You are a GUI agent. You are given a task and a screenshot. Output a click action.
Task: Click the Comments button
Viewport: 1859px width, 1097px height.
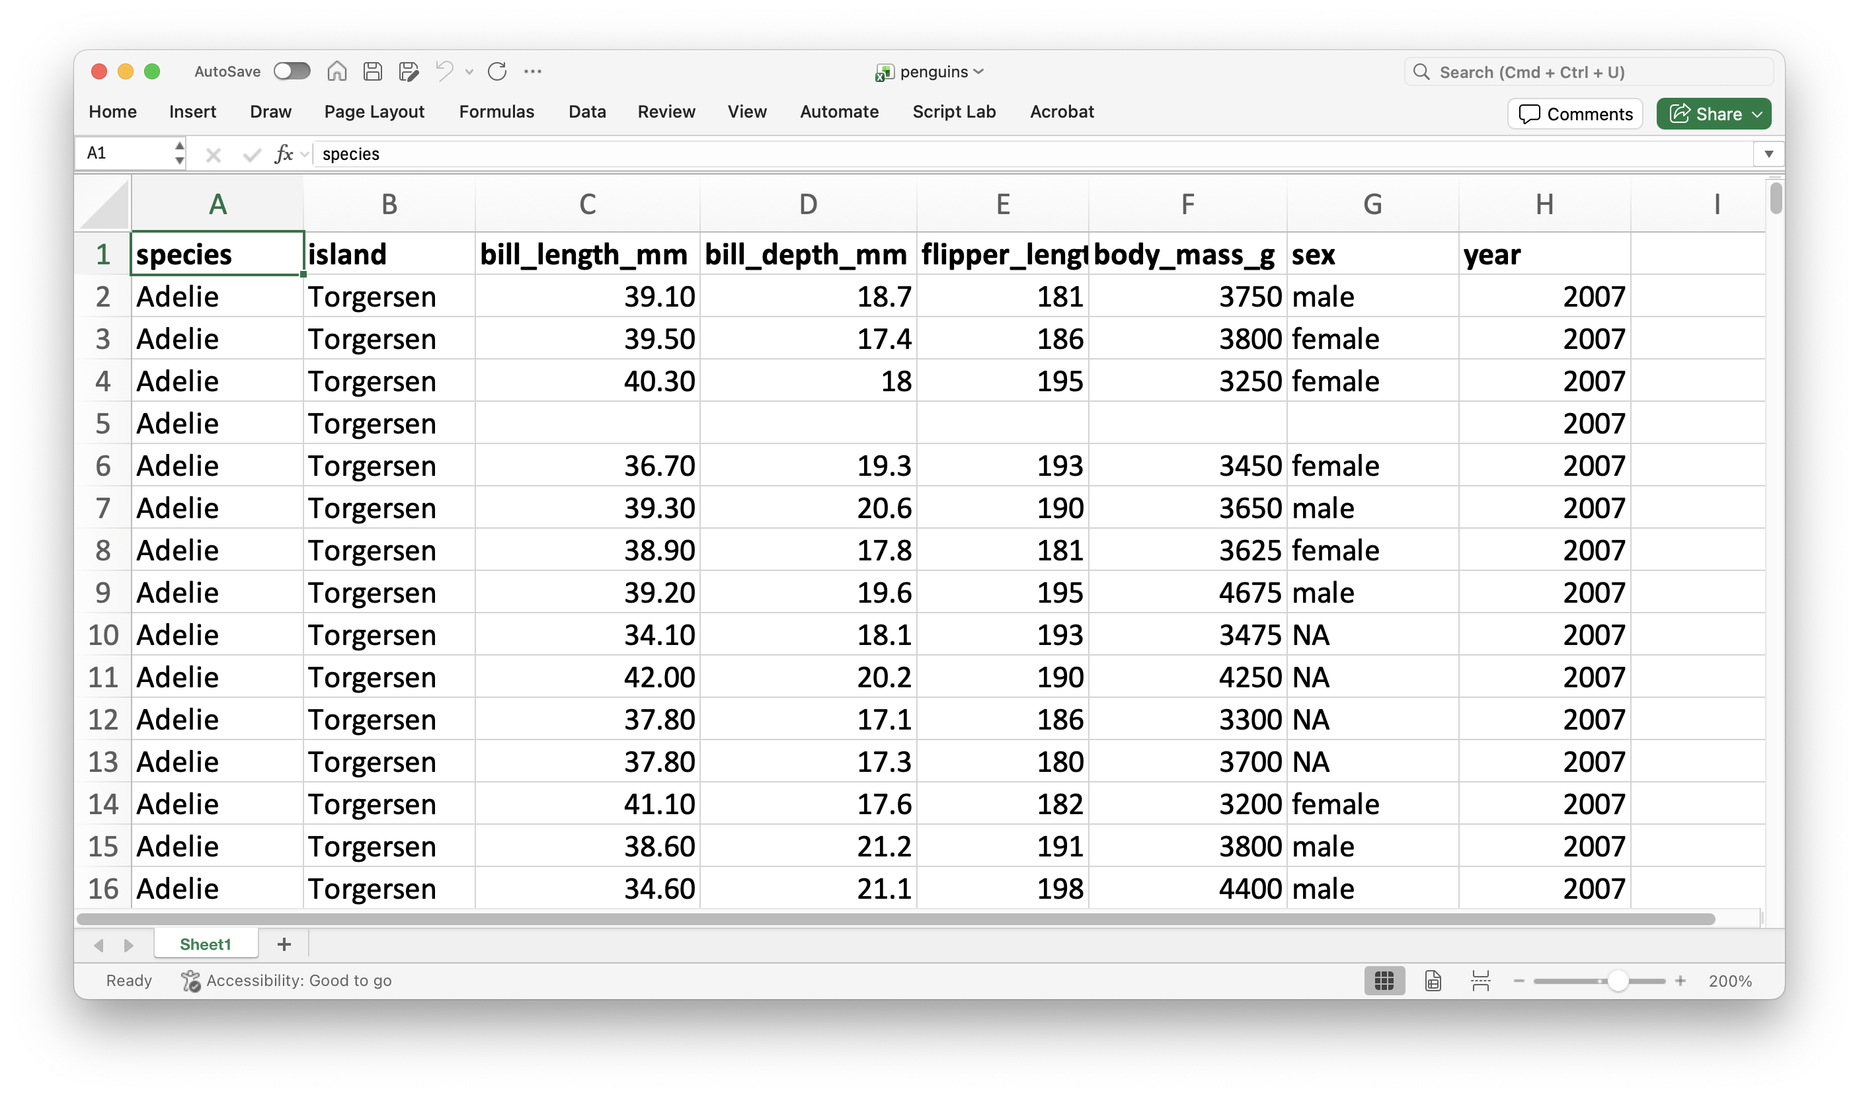1575,114
